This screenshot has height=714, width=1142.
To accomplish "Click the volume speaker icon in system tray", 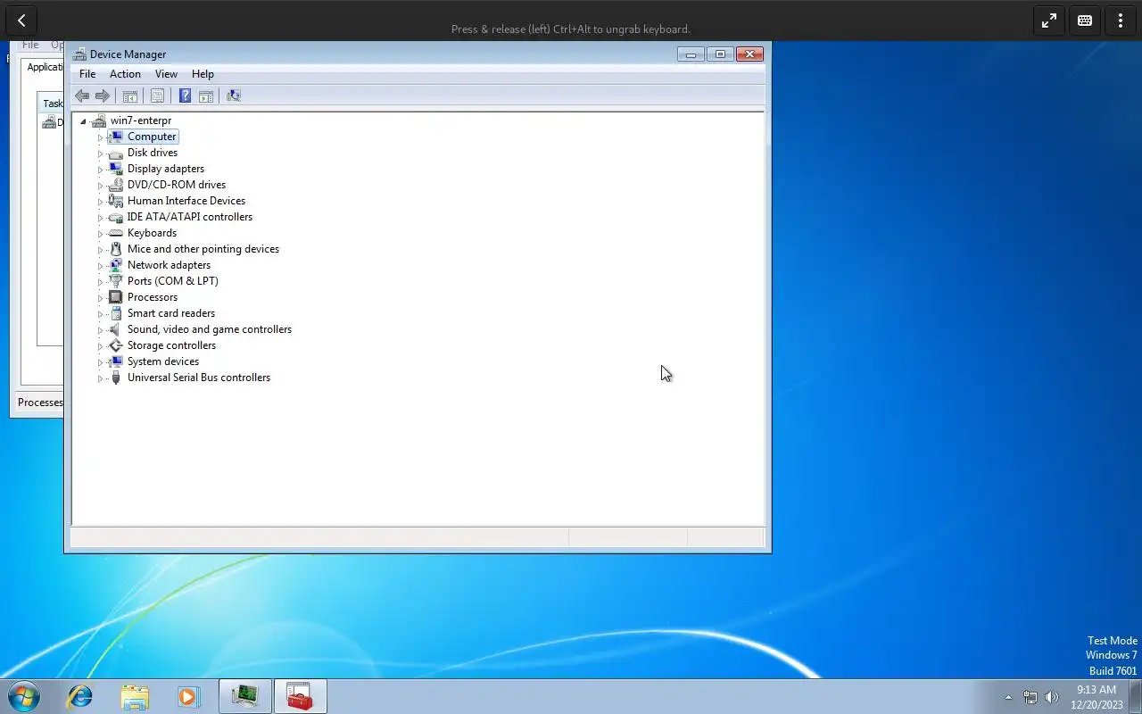I will [x=1052, y=697].
